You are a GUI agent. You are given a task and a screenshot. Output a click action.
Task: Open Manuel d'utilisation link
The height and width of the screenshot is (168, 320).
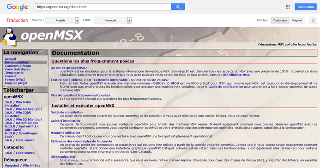[65, 133]
